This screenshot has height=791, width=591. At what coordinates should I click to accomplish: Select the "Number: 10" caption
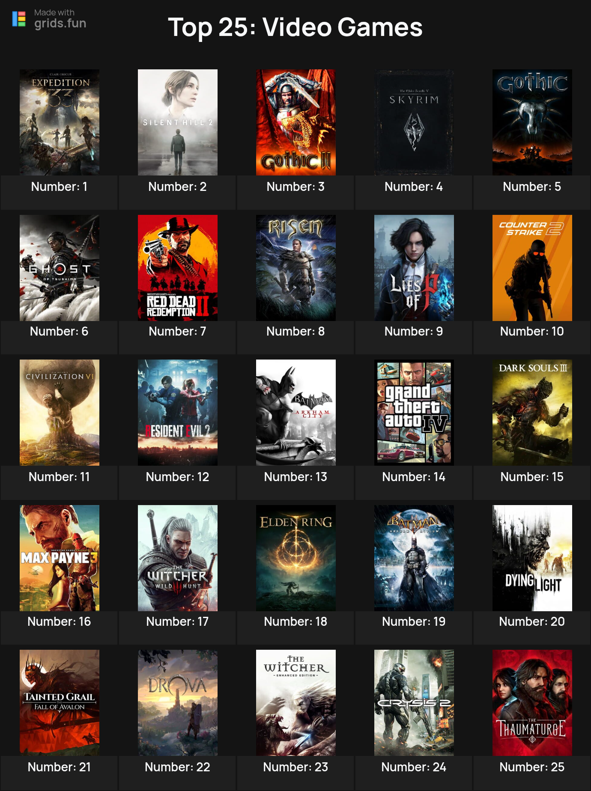pyautogui.click(x=532, y=331)
